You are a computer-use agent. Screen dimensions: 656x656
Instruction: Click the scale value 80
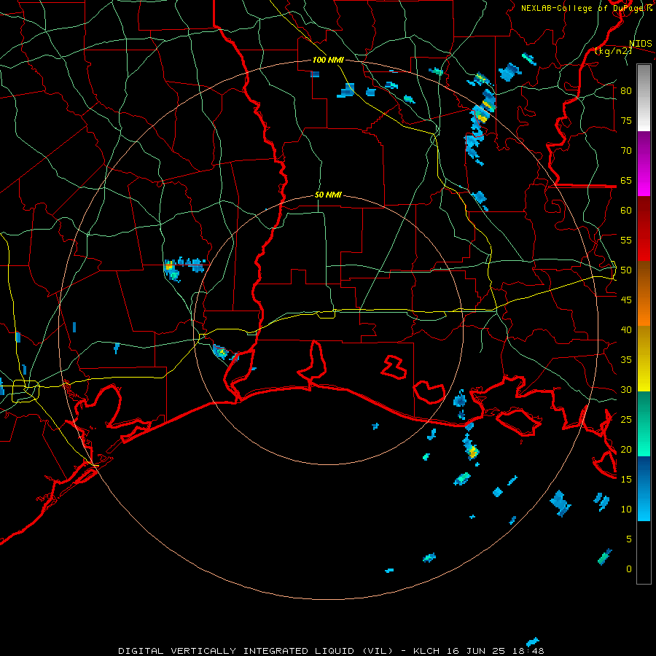coord(626,91)
